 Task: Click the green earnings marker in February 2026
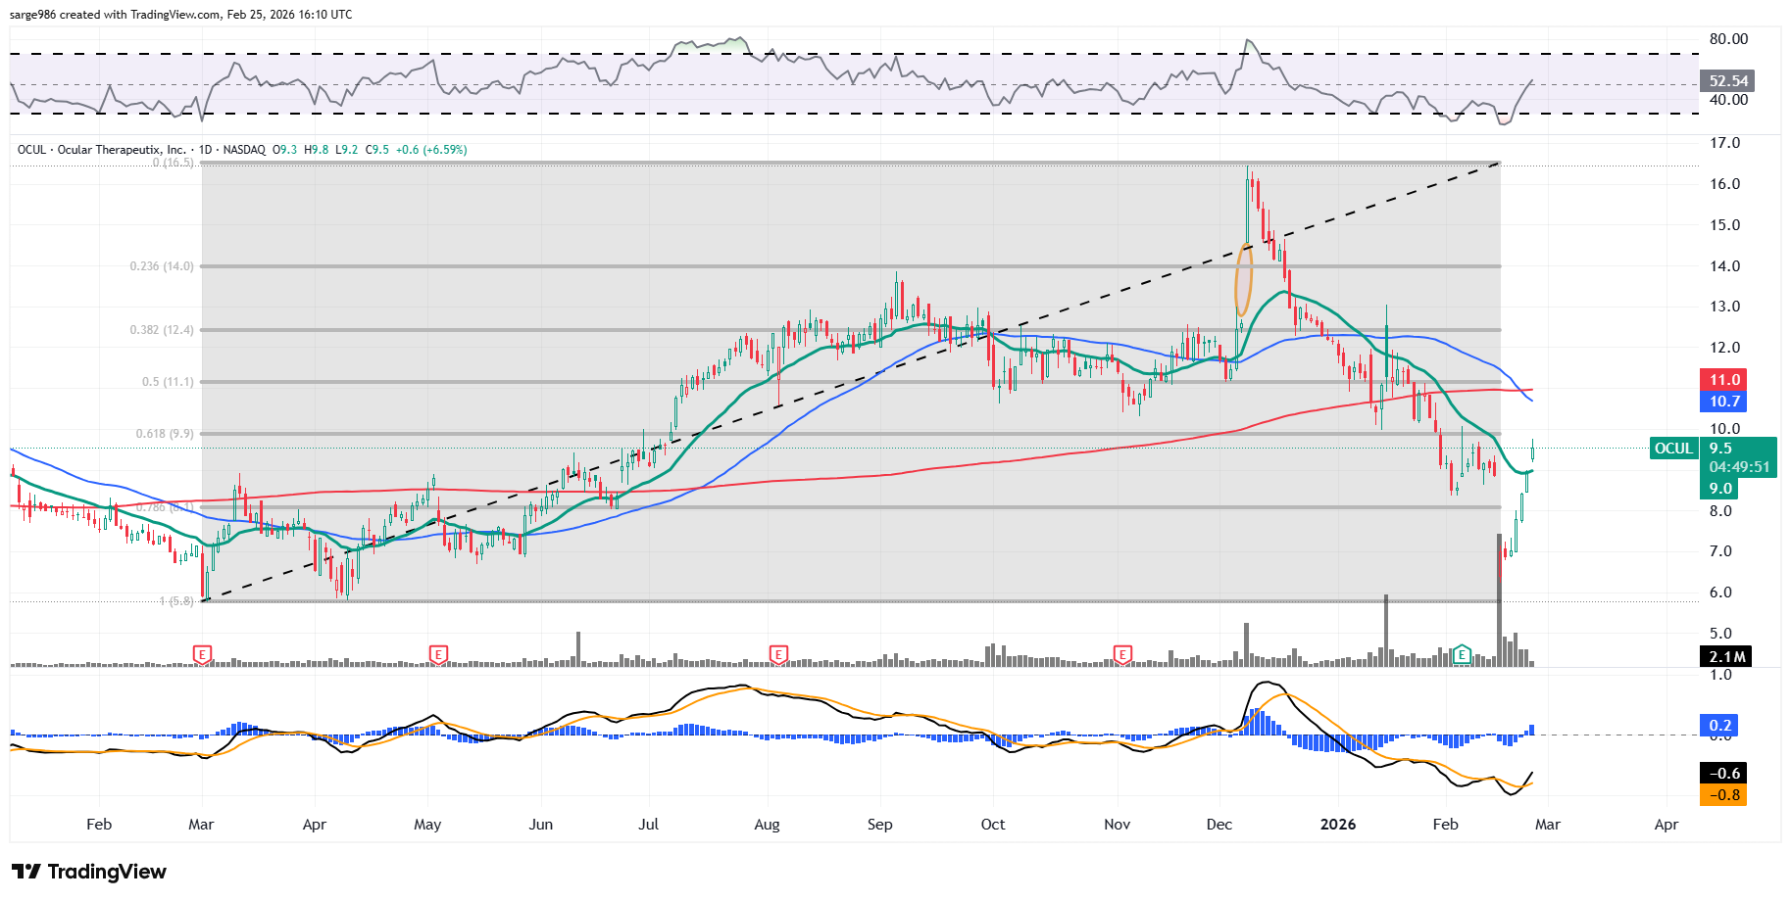pyautogui.click(x=1462, y=654)
